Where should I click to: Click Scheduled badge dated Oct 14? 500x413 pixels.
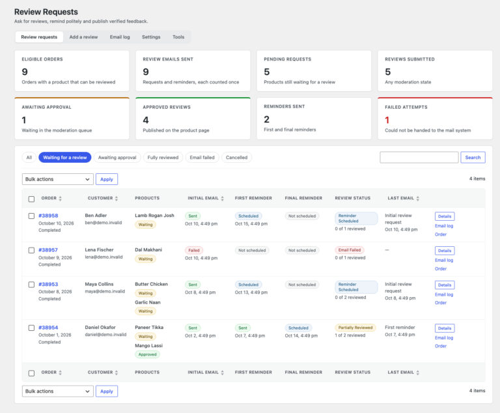point(298,328)
